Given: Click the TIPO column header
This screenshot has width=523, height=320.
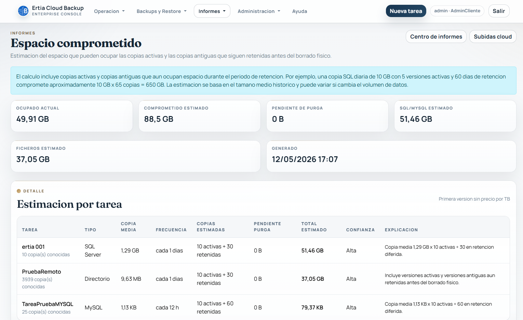Looking at the screenshot, I should [90, 230].
